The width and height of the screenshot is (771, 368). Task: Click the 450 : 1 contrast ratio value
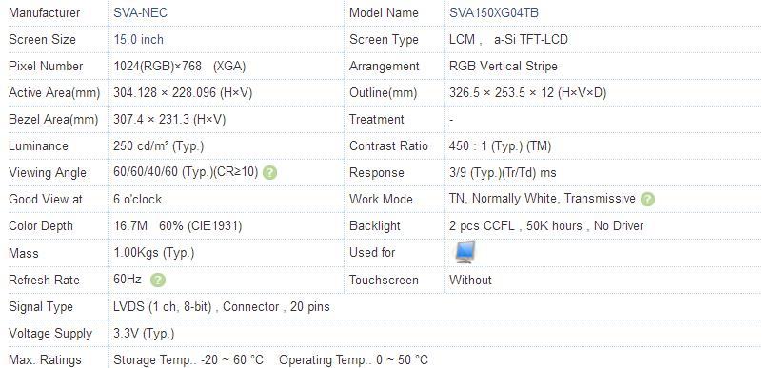500,145
